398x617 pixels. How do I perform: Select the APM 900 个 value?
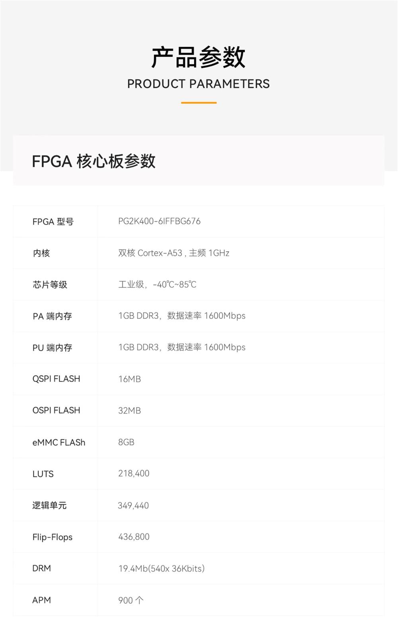click(x=131, y=600)
